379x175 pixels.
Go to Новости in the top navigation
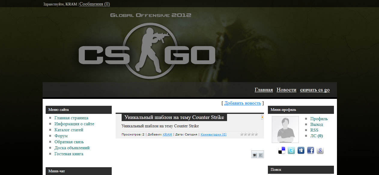tap(287, 90)
